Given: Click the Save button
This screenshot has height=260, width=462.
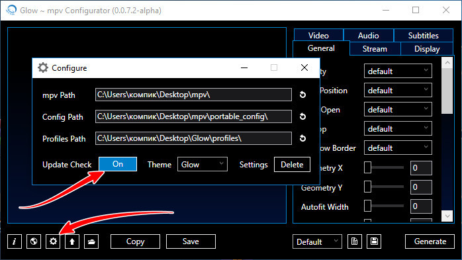Looking at the screenshot, I should (191, 241).
